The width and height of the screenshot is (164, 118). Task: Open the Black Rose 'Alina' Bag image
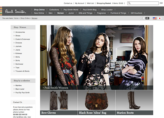(96, 100)
